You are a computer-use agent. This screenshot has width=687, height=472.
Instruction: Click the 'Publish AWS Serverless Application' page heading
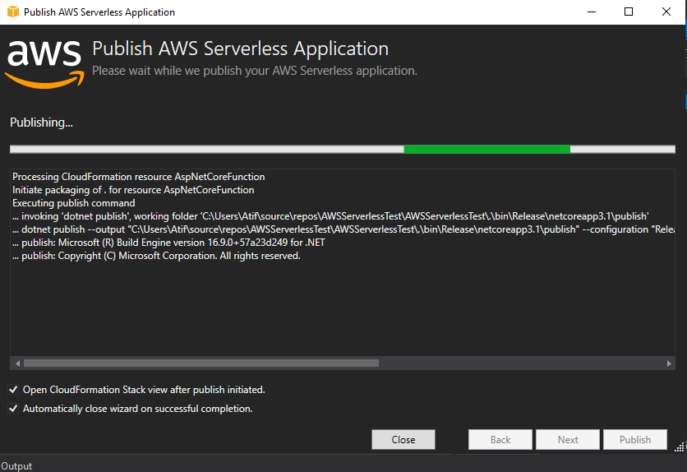coord(240,49)
